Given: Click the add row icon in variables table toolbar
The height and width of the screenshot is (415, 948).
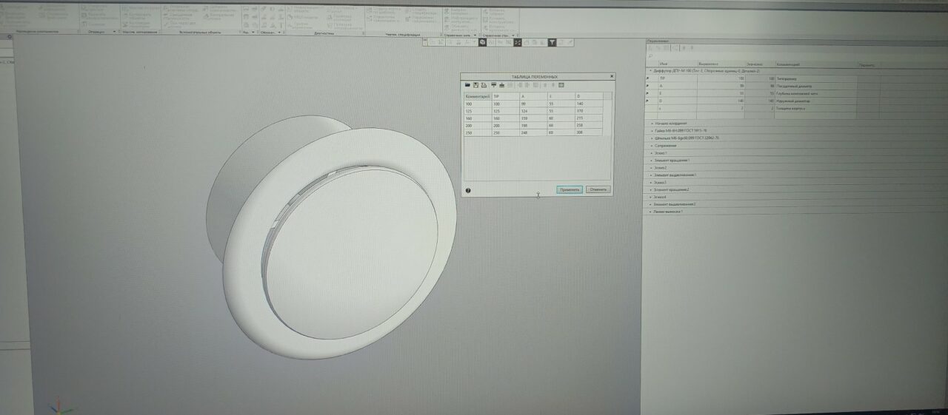Looking at the screenshot, I should [494, 85].
